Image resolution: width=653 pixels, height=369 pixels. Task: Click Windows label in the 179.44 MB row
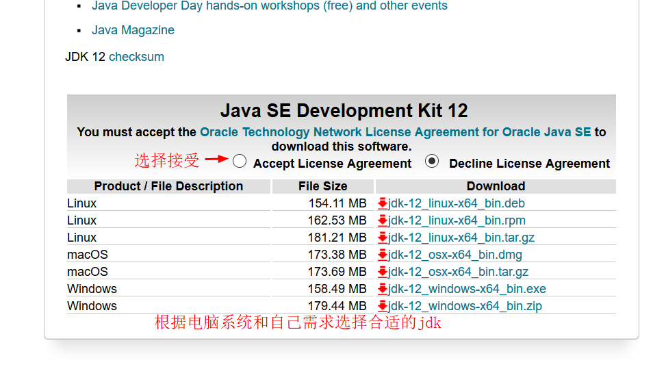(x=92, y=306)
